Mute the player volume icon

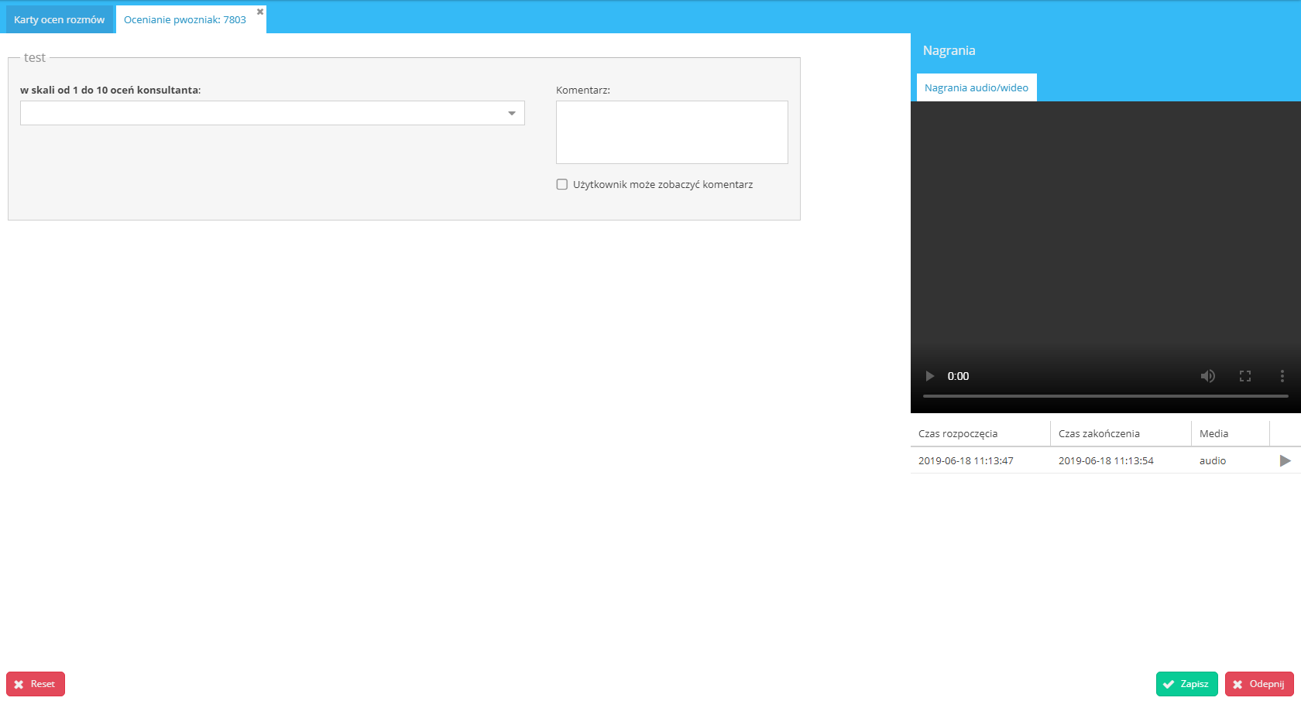click(1208, 376)
